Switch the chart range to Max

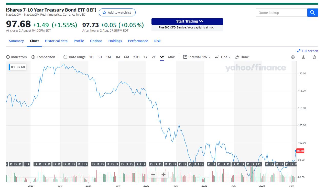point(171,57)
